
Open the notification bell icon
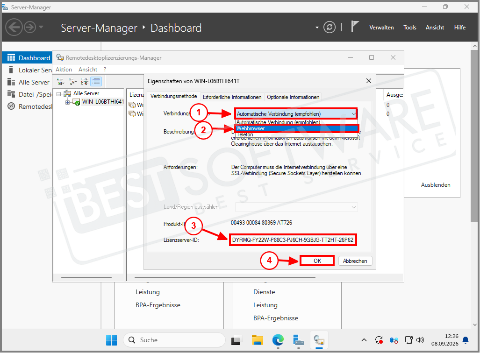(466, 340)
